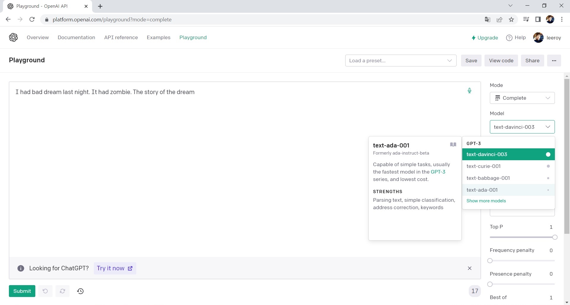This screenshot has width=570, height=305.
Task: Click the Share button
Action: pyautogui.click(x=532, y=61)
